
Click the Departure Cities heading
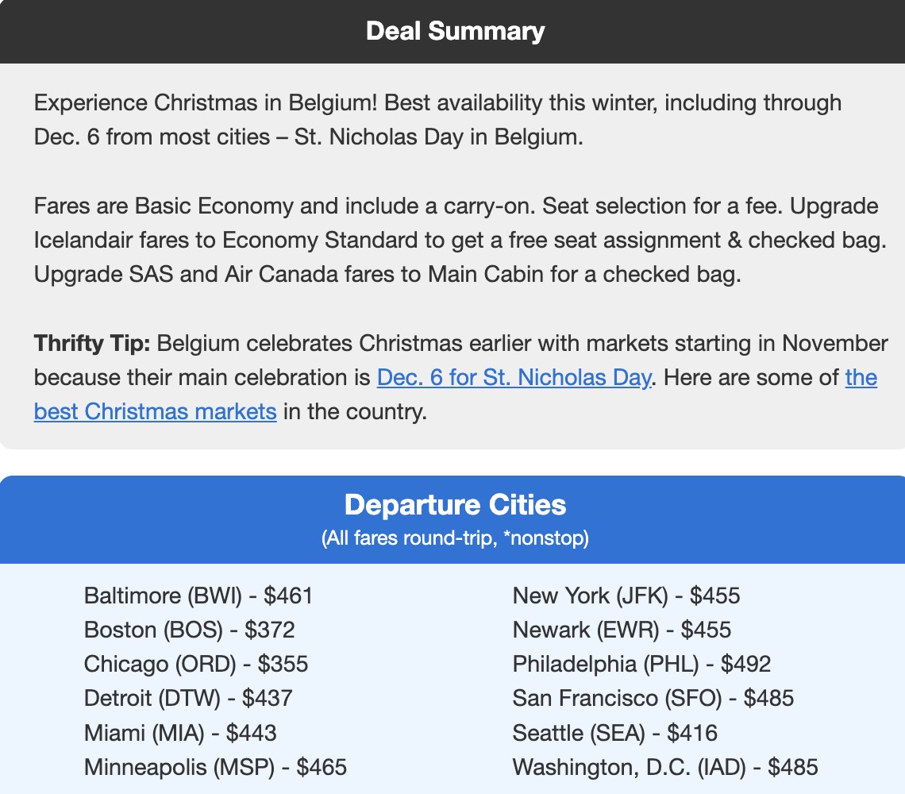click(x=455, y=505)
